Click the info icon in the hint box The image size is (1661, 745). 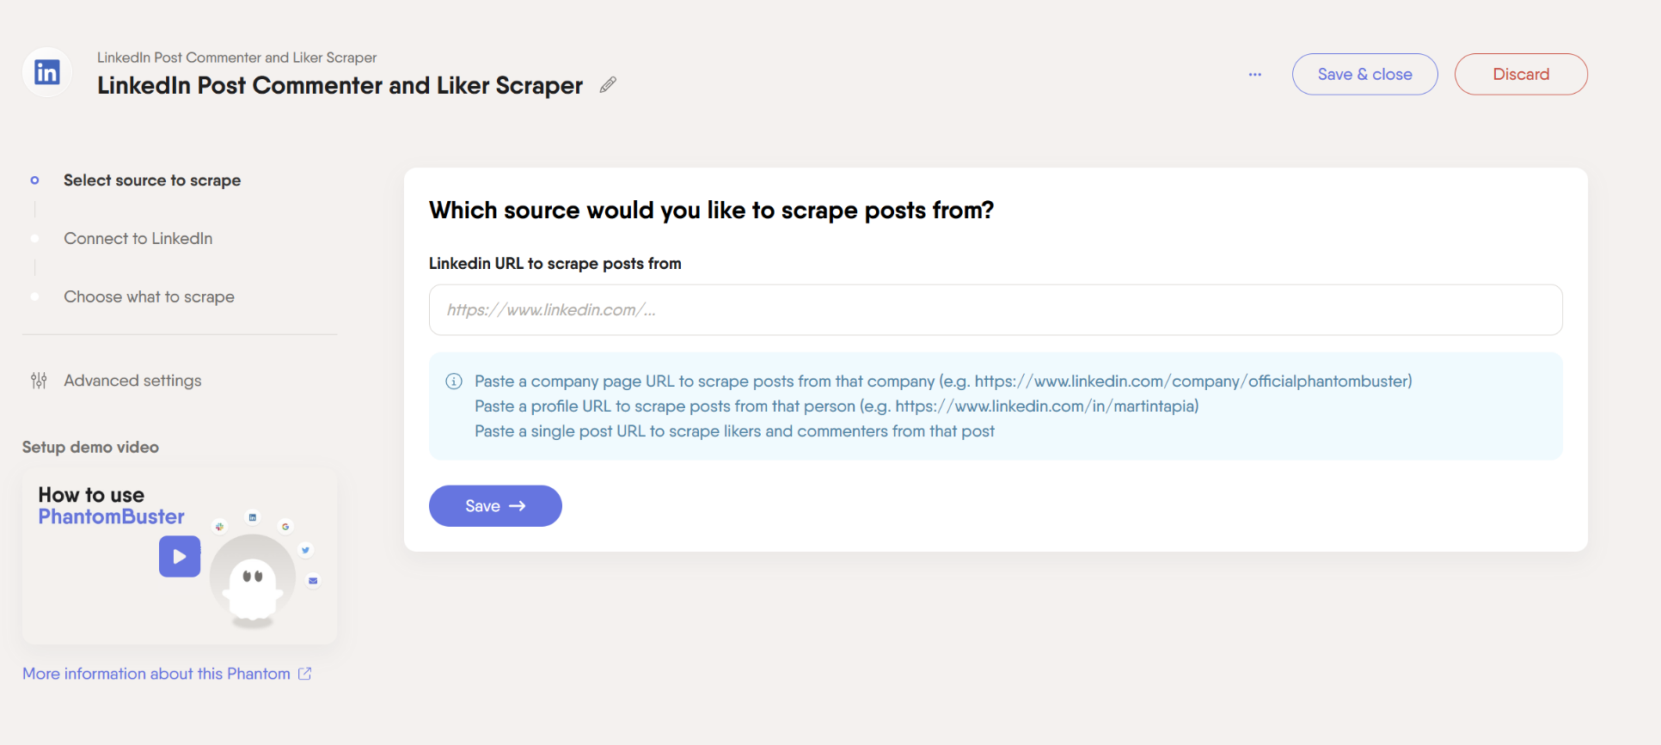[454, 382]
